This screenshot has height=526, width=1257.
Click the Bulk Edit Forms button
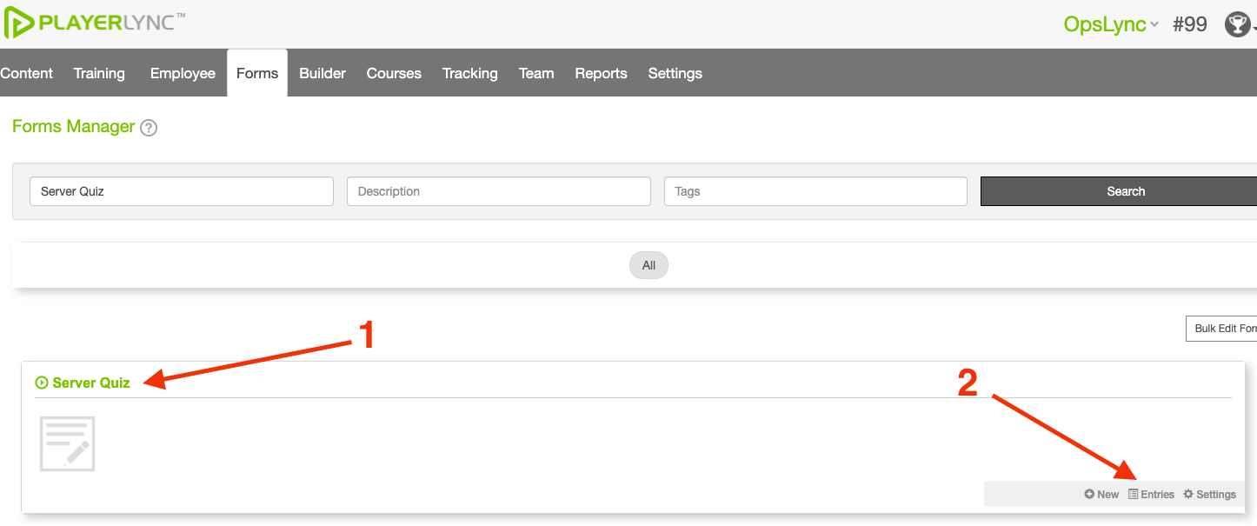click(1221, 329)
